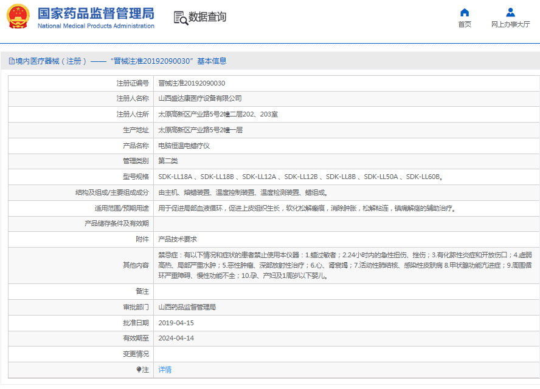The height and width of the screenshot is (389, 540).
Task: Click the 国家药品监督管理局 title text
Action: tap(95, 13)
